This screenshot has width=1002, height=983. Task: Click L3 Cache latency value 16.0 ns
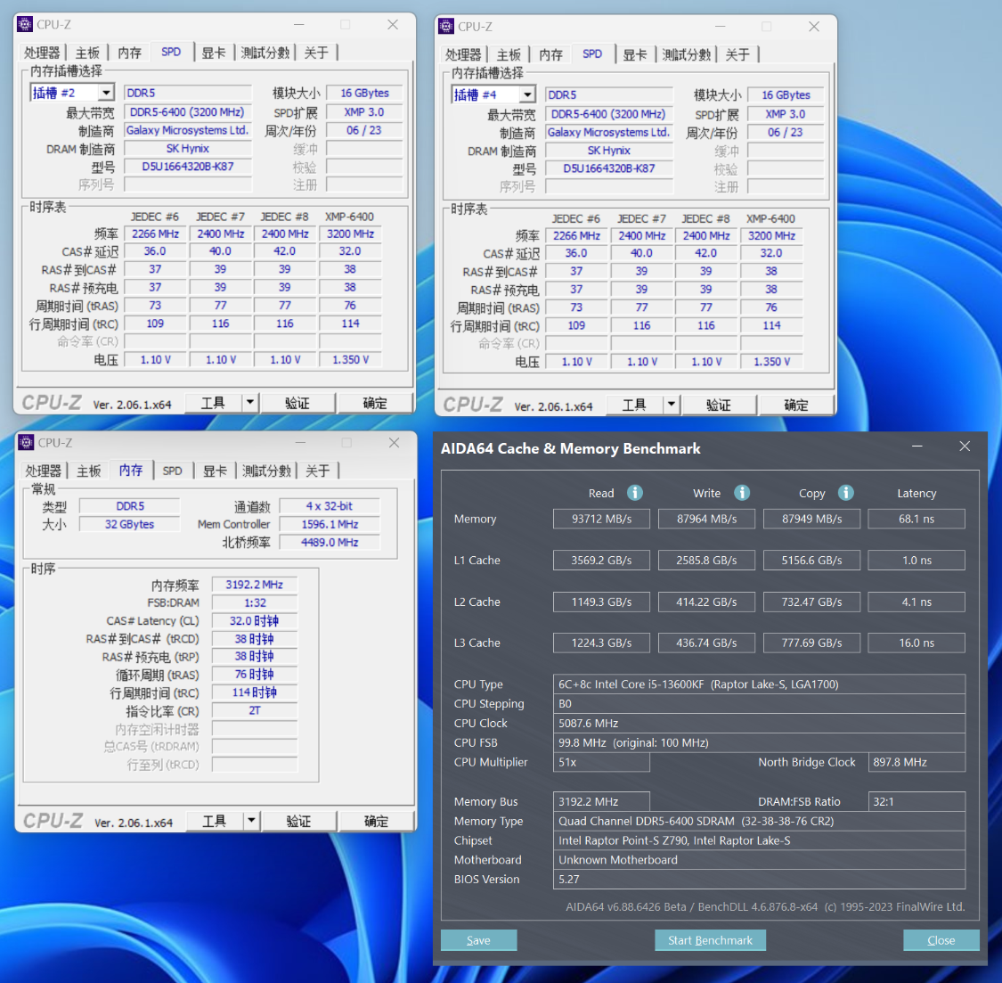pos(916,643)
